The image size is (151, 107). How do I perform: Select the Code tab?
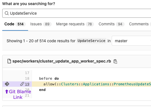[x=15, y=24]
